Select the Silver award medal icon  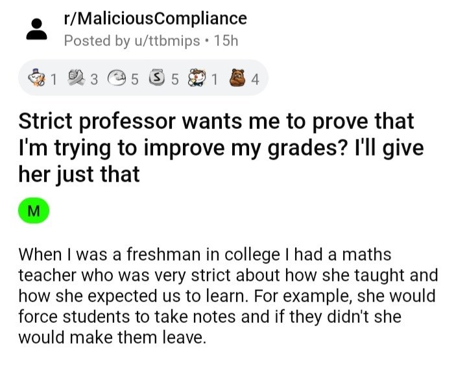click(158, 80)
